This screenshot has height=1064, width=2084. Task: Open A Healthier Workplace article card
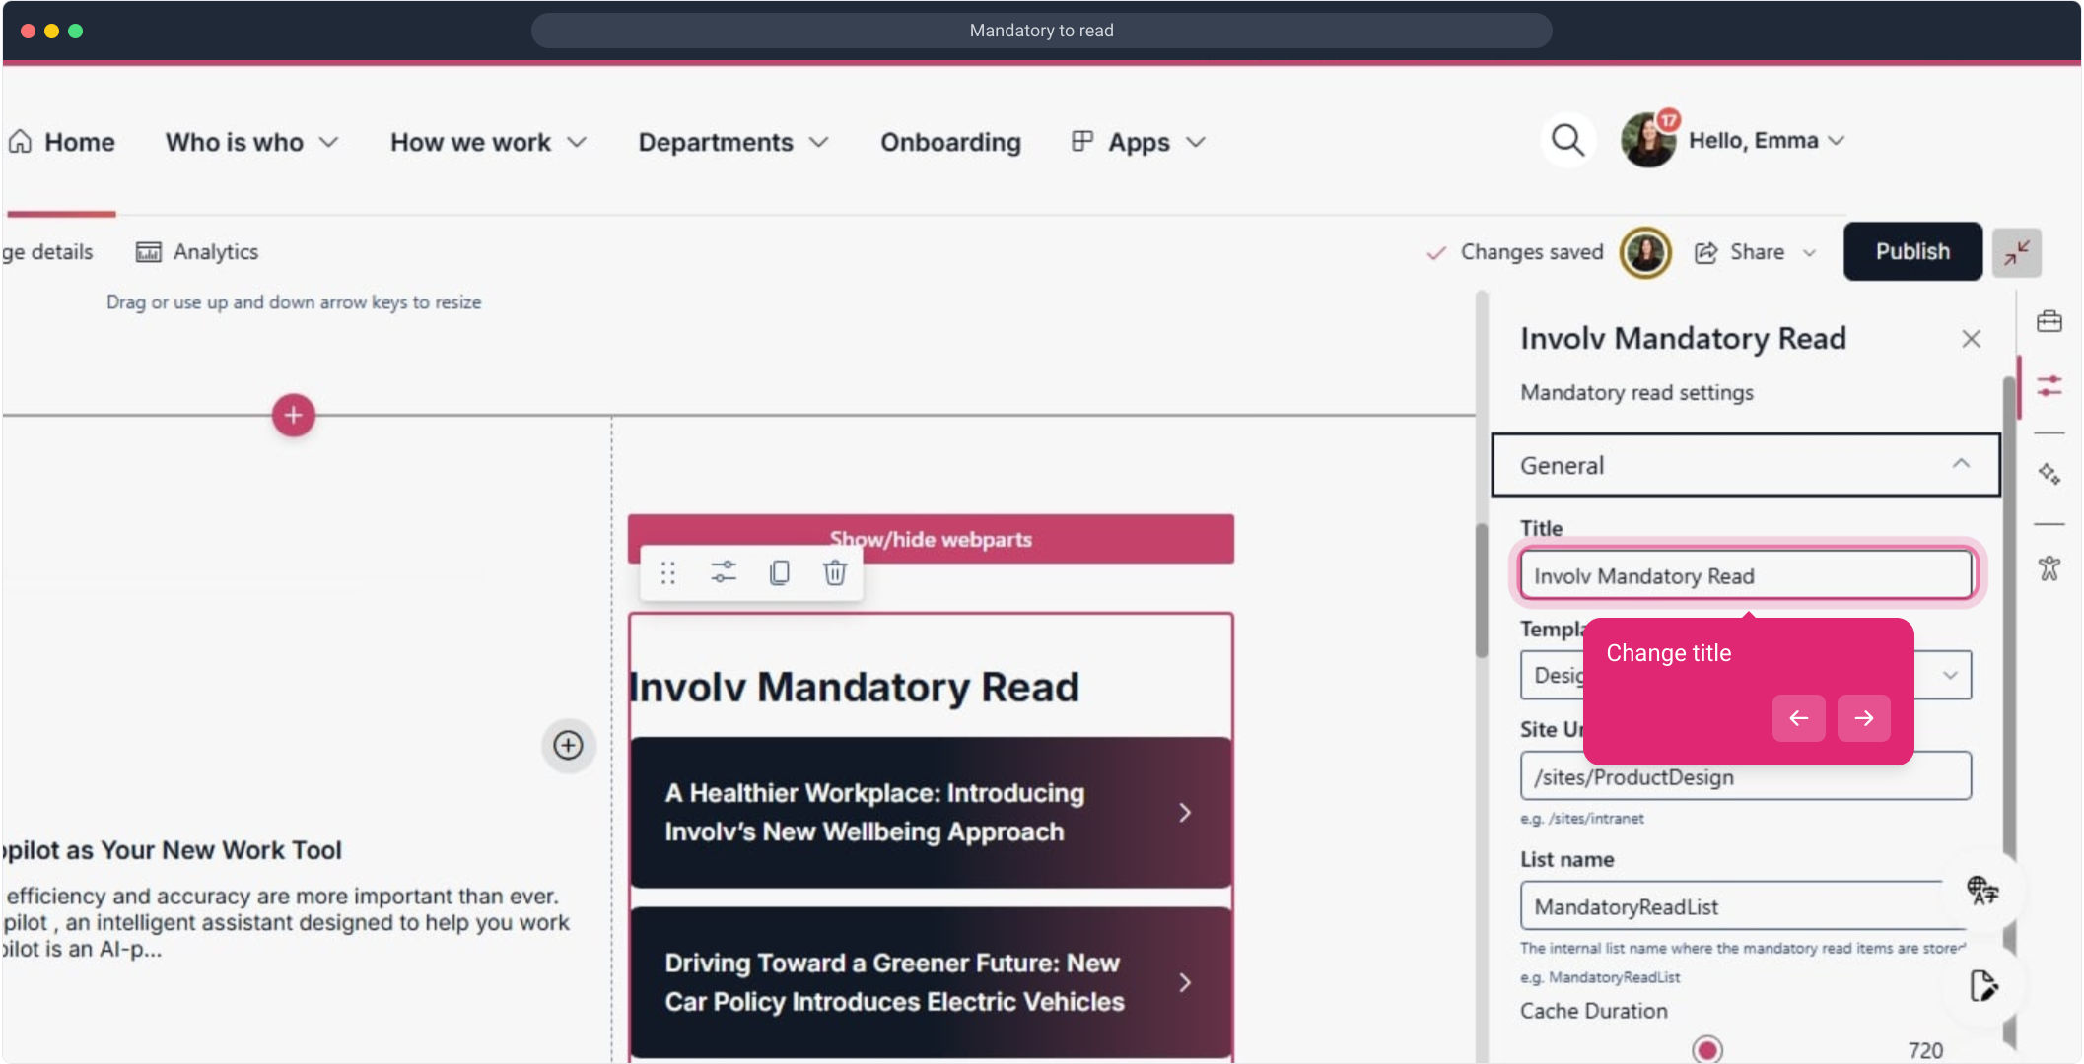pos(930,813)
